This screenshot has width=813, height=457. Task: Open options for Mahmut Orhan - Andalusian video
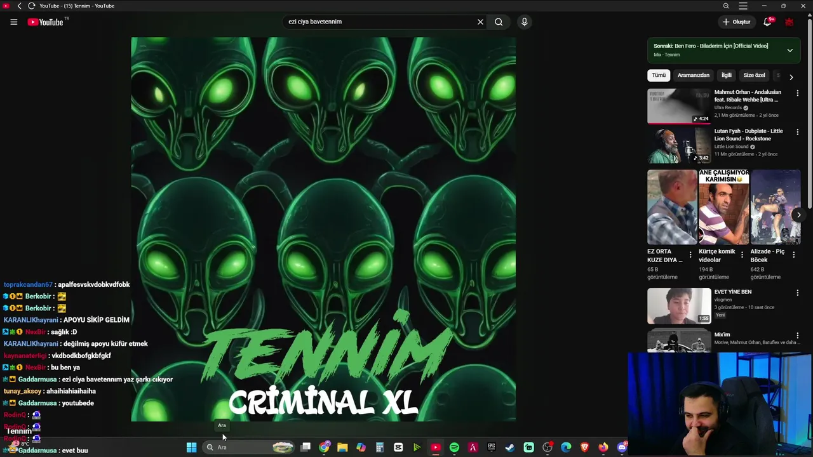tap(798, 93)
